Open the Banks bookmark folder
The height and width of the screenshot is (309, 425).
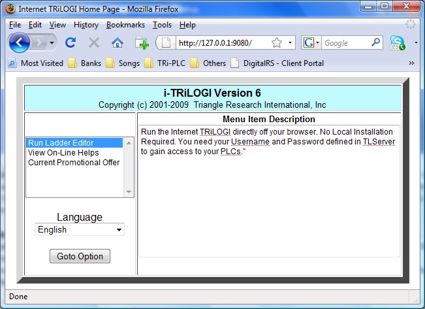tap(84, 63)
